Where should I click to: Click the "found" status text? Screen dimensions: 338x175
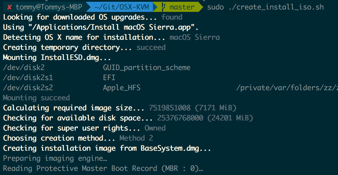(x=172, y=17)
